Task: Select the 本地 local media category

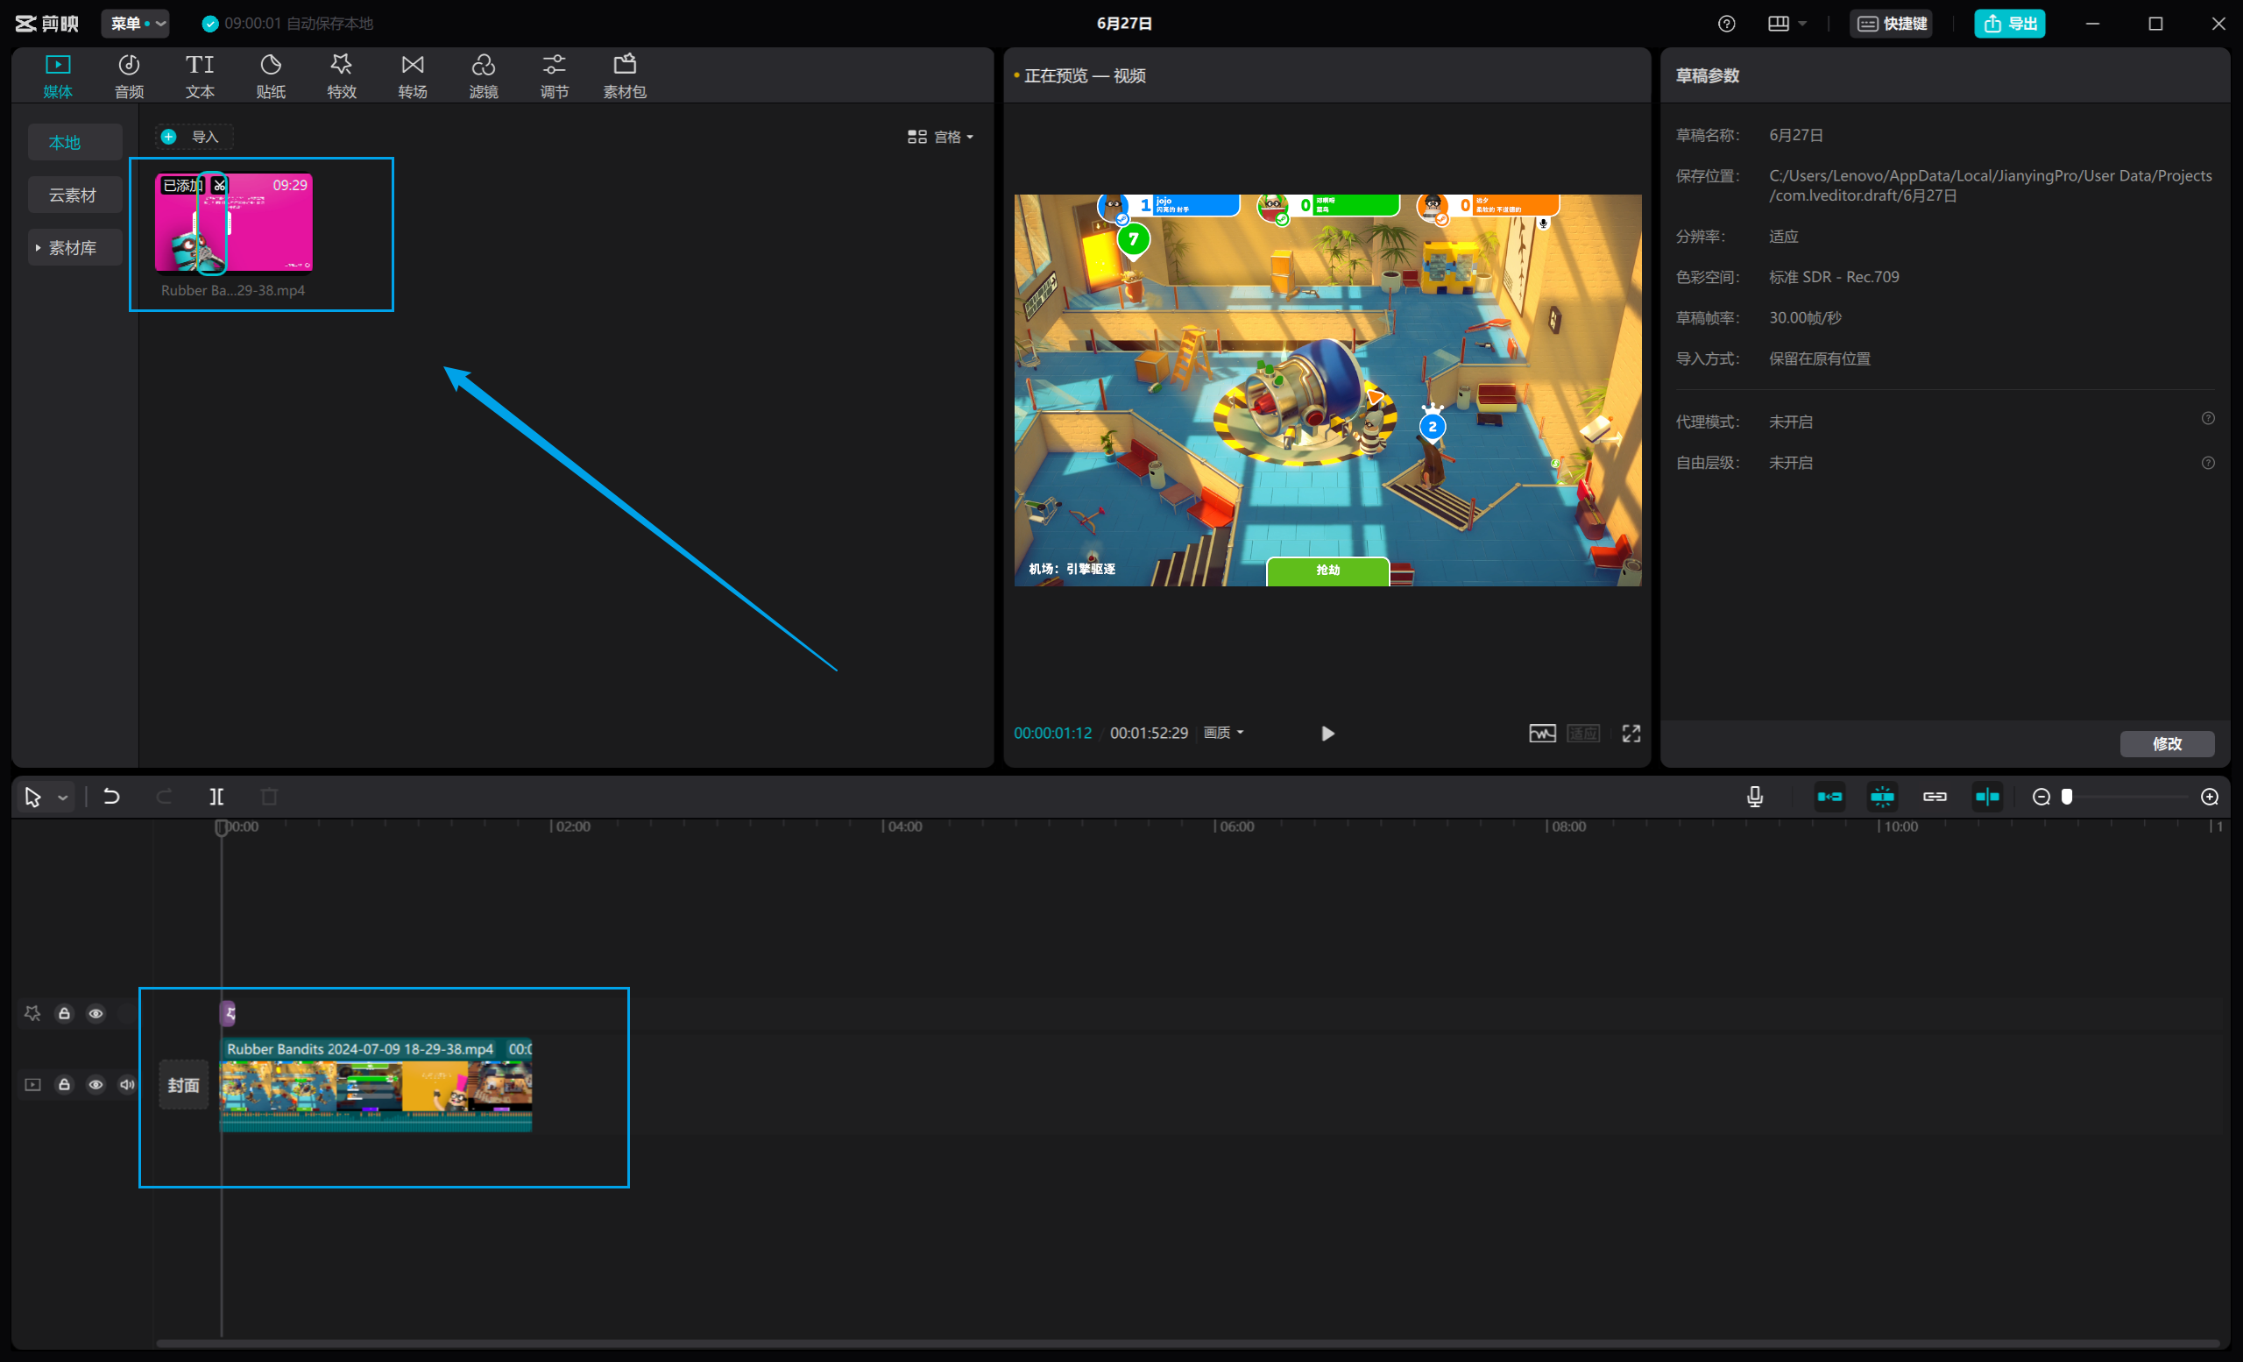Action: pyautogui.click(x=74, y=142)
